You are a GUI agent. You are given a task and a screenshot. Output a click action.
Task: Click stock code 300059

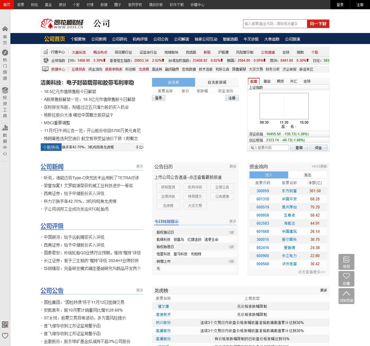[263, 191]
